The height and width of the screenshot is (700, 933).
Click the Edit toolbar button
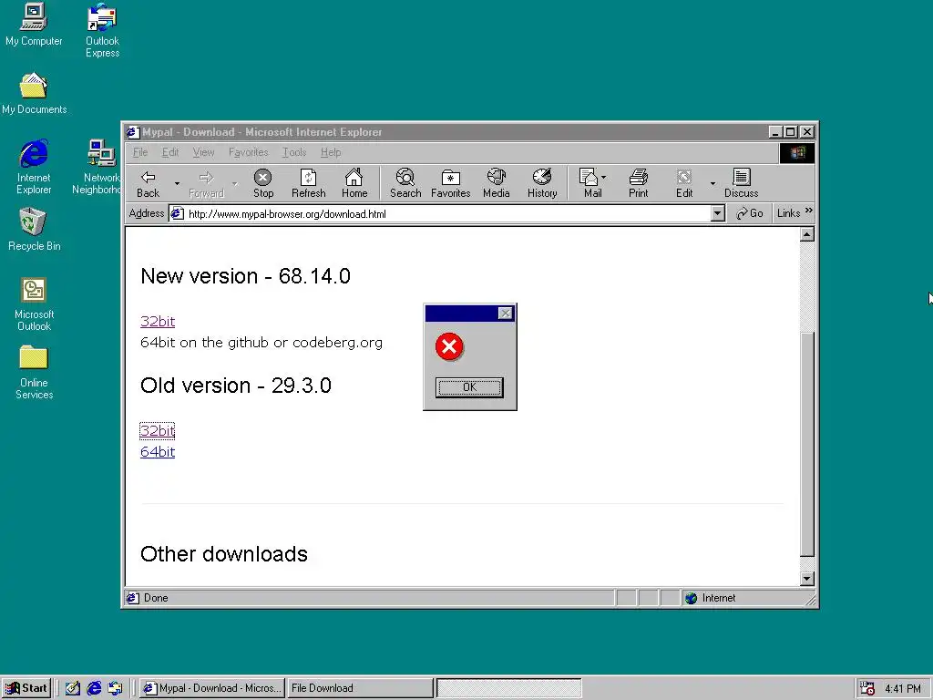[x=684, y=183]
